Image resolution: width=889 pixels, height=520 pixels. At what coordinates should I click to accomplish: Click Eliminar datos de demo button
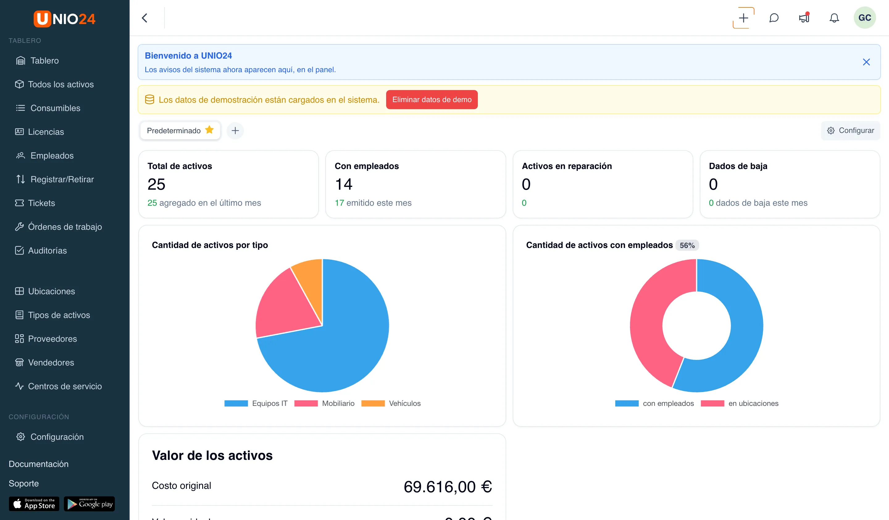(x=432, y=100)
